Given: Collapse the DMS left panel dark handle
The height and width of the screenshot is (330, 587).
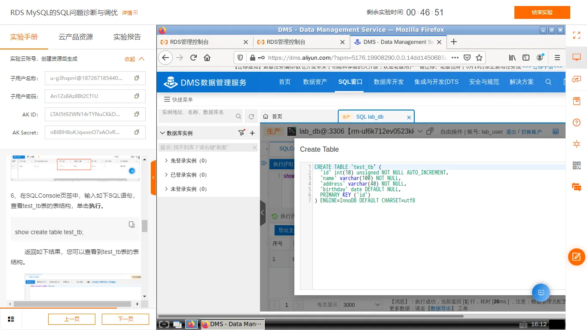Looking at the screenshot, I should (x=263, y=213).
